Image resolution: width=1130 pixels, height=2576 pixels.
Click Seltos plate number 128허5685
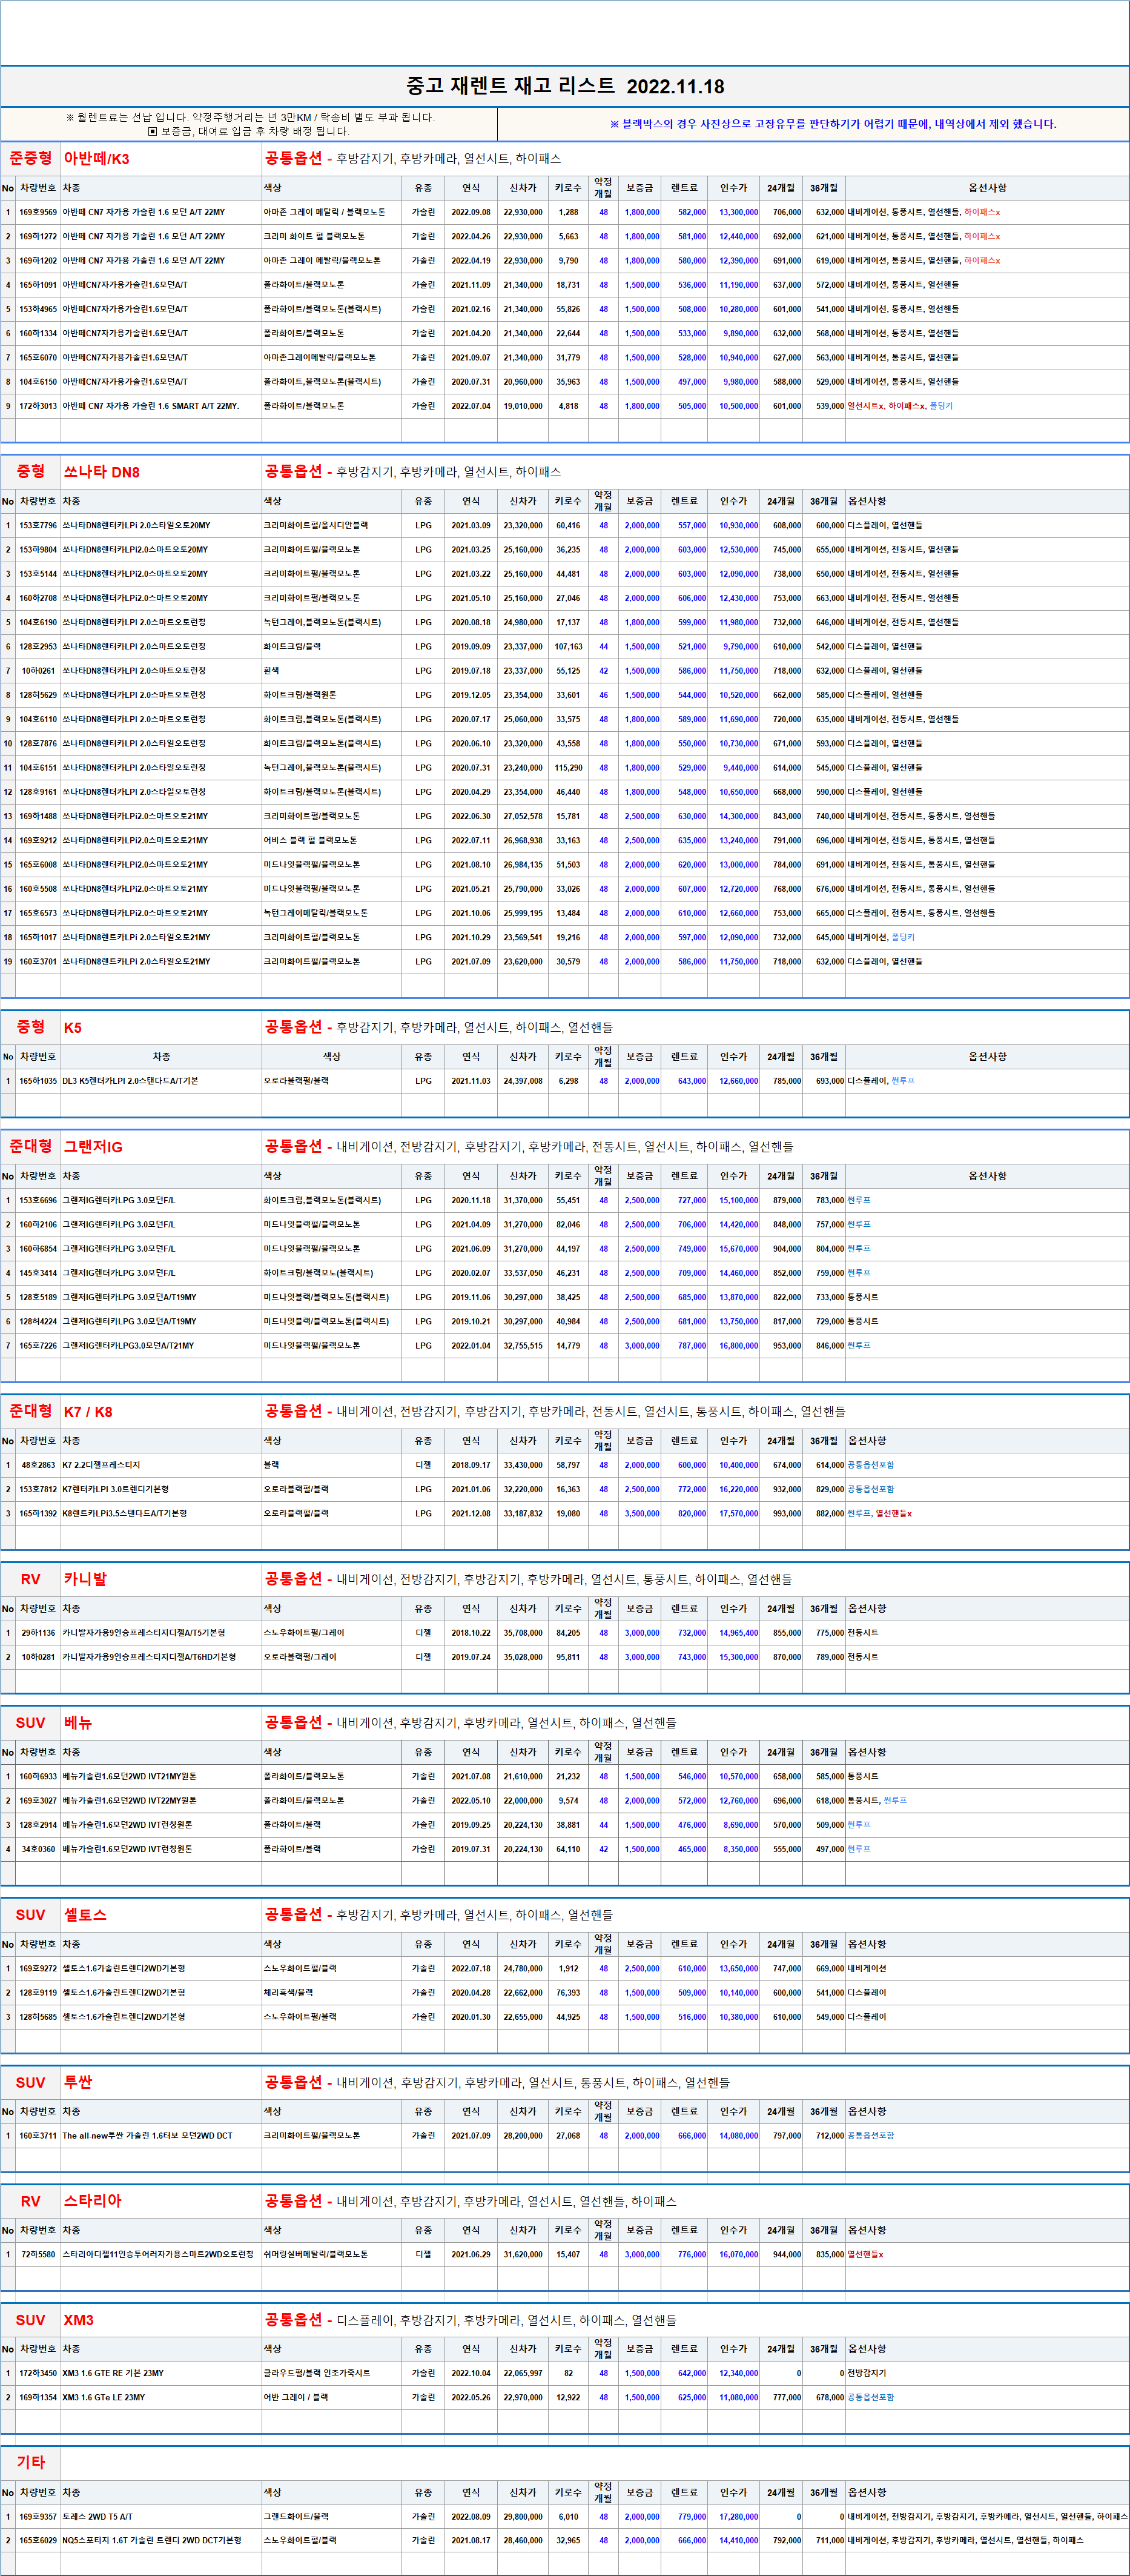38,2017
